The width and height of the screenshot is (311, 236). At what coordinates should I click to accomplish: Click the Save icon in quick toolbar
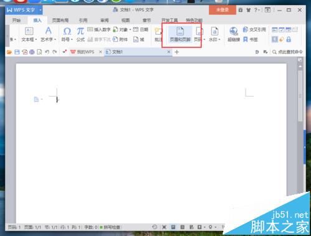[17, 52]
